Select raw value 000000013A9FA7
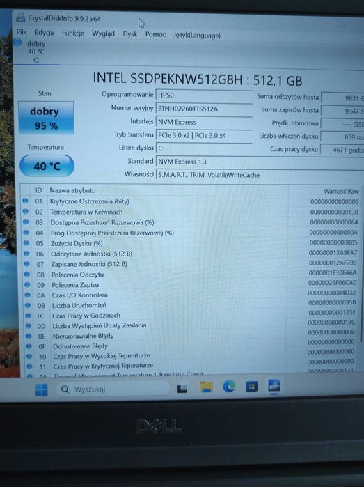The width and height of the screenshot is (364, 487). (x=333, y=253)
